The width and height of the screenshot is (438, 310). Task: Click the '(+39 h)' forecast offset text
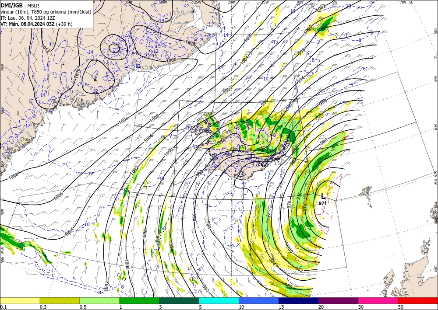[64, 24]
